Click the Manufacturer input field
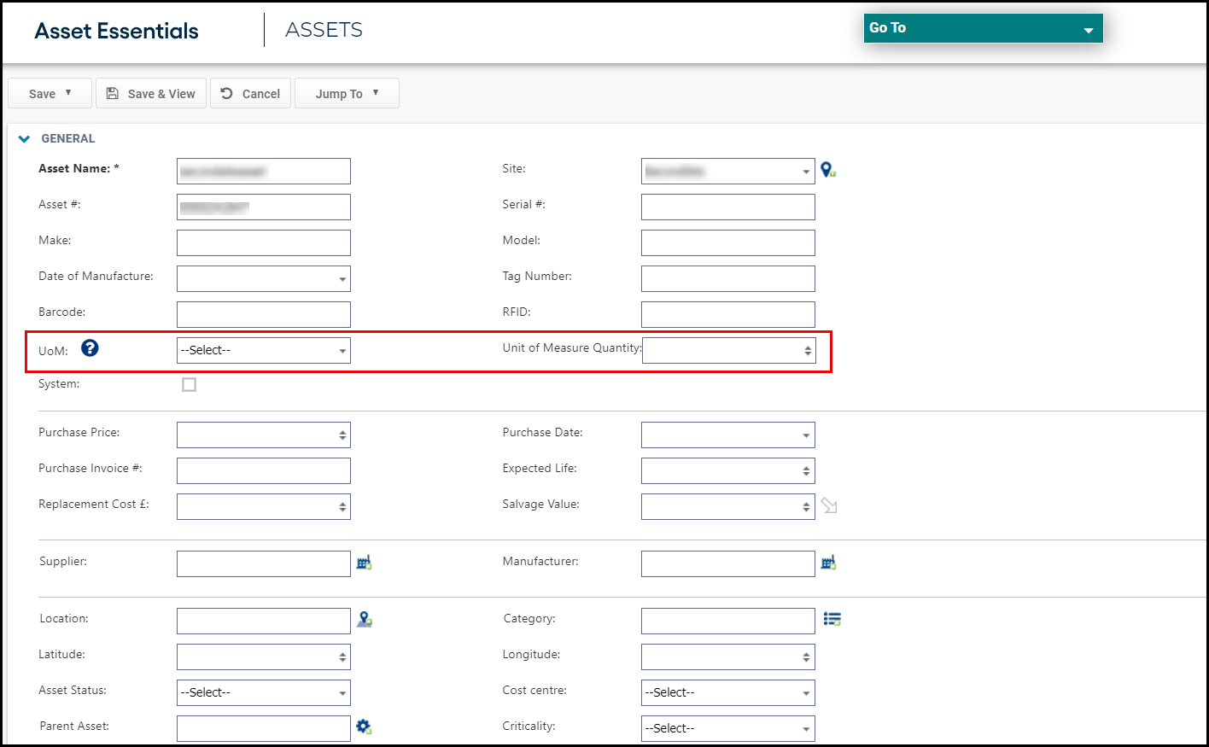The width and height of the screenshot is (1209, 747). (728, 563)
